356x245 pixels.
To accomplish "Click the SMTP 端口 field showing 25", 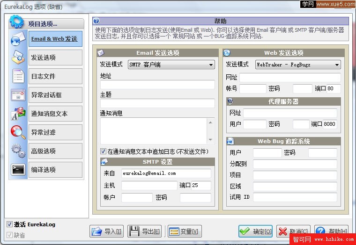I will 201,186.
